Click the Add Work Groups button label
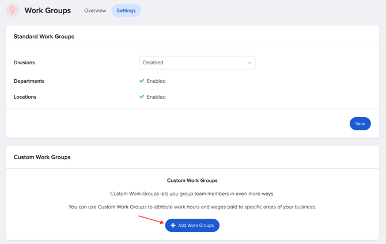The width and height of the screenshot is (386, 244). pyautogui.click(x=196, y=226)
